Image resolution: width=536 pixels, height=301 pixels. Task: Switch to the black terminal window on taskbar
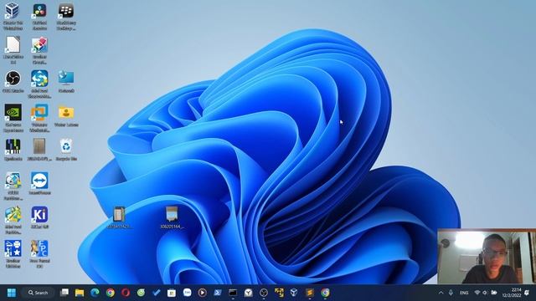(x=233, y=293)
